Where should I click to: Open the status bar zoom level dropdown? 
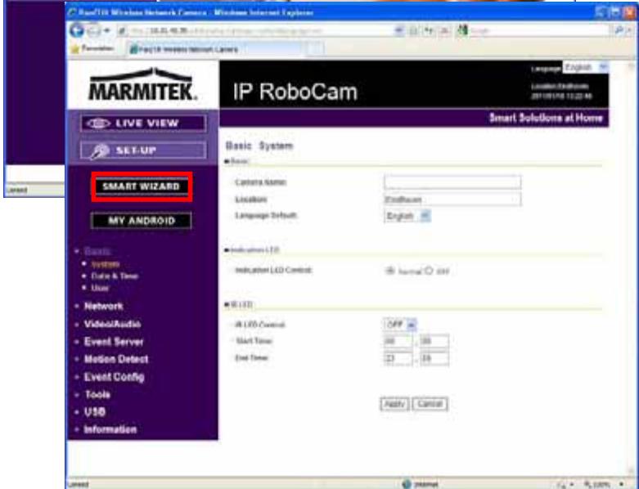coord(622,485)
